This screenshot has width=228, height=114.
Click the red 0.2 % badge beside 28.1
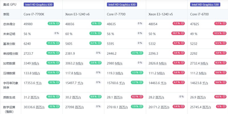click(x=137, y=97)
